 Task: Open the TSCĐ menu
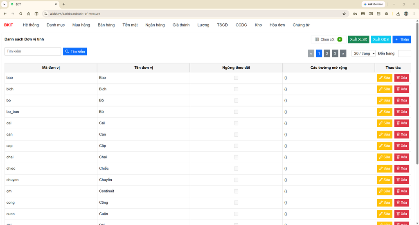222,25
